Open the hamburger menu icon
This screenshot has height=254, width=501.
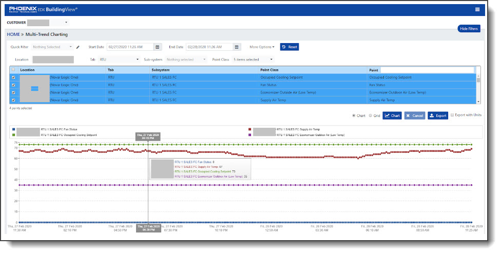point(477,10)
